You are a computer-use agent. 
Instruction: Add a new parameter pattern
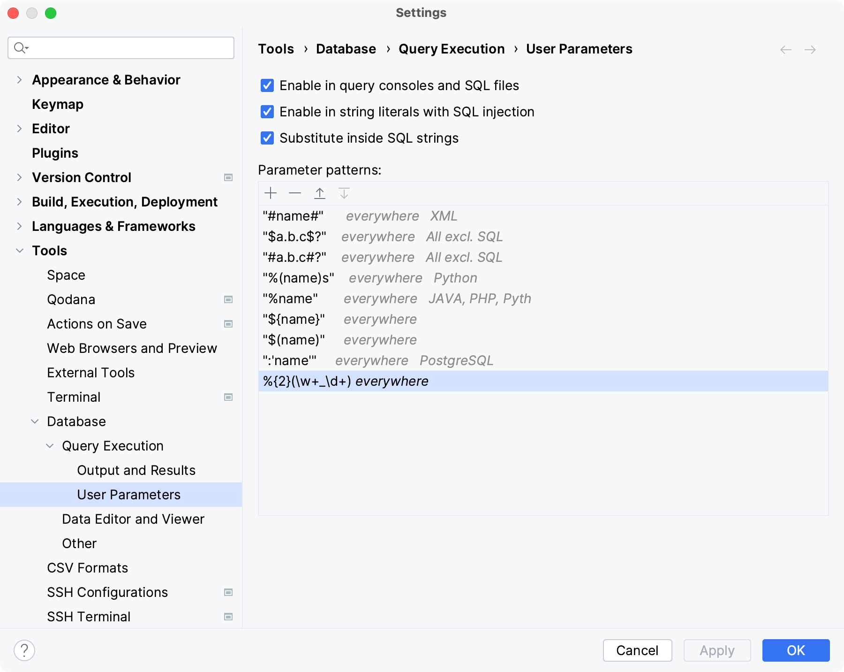pos(271,193)
